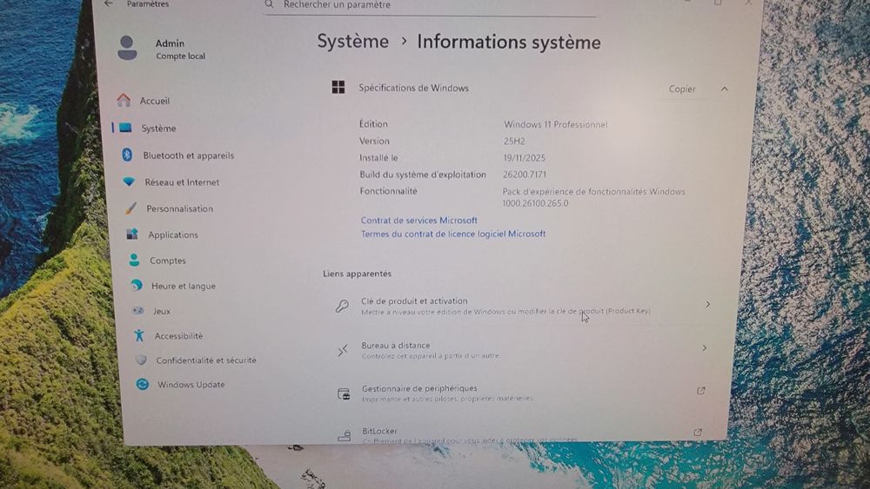Open the Admin account avatar
Image resolution: width=870 pixels, height=489 pixels.
point(127,48)
